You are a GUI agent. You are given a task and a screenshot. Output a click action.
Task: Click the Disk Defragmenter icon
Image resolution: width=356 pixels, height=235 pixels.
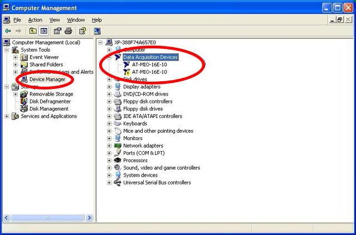point(24,102)
